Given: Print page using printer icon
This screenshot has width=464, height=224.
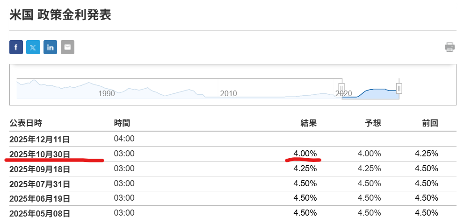Looking at the screenshot, I should point(449,47).
